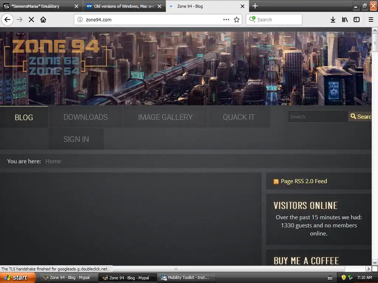Click the orange RSS feed icon
Screen dimensions: 378x283
[276, 181]
